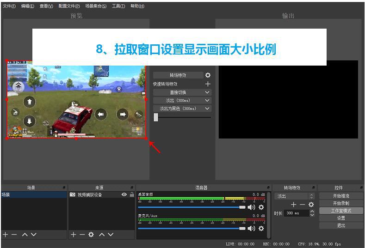Mute 桌面音频 with speaker icon

[x=251, y=207]
